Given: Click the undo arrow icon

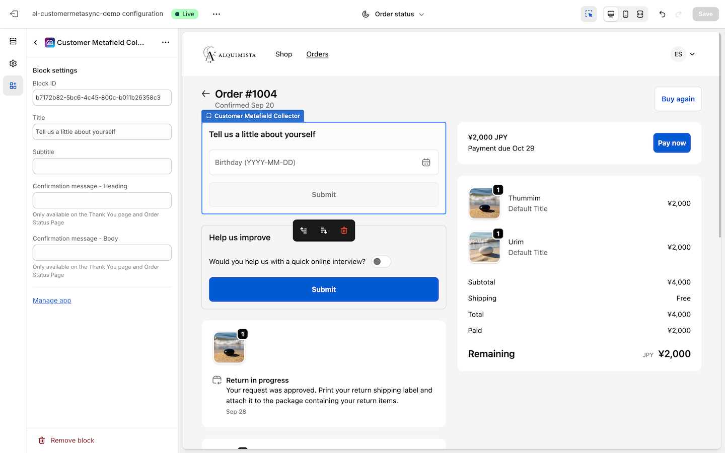Looking at the screenshot, I should coord(662,14).
